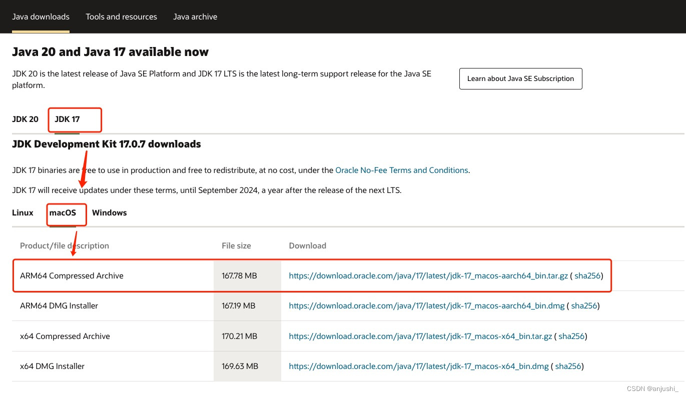Click the JDK Development Kit 17.0.7 downloads heading
The width and height of the screenshot is (686, 397).
[x=107, y=144]
